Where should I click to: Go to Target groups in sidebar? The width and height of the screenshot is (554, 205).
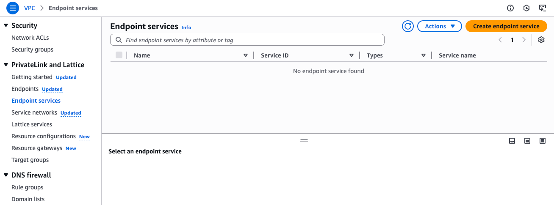(x=30, y=160)
